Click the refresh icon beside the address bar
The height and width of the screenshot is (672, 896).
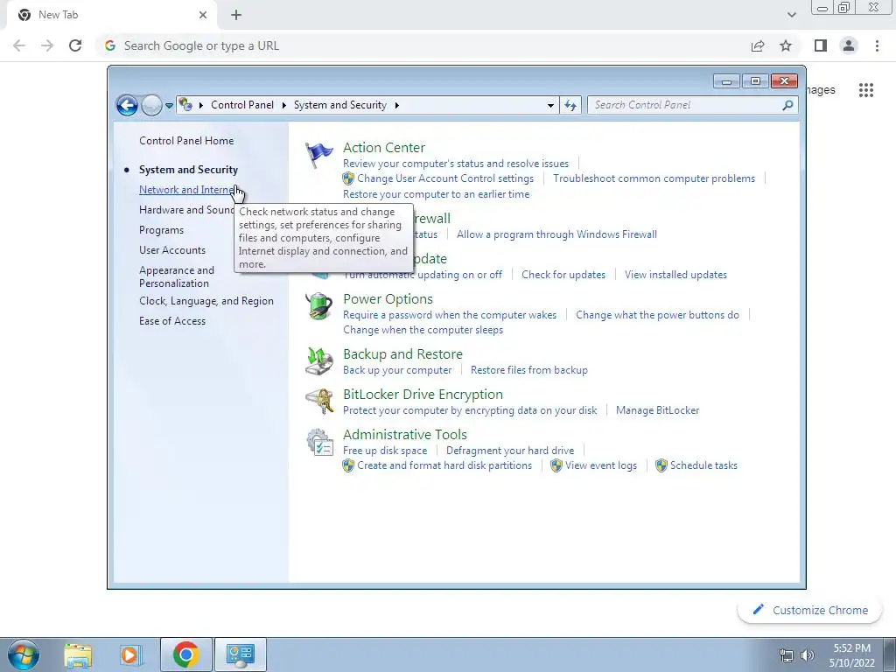pos(570,105)
